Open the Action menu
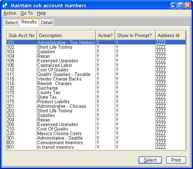 (10, 13)
